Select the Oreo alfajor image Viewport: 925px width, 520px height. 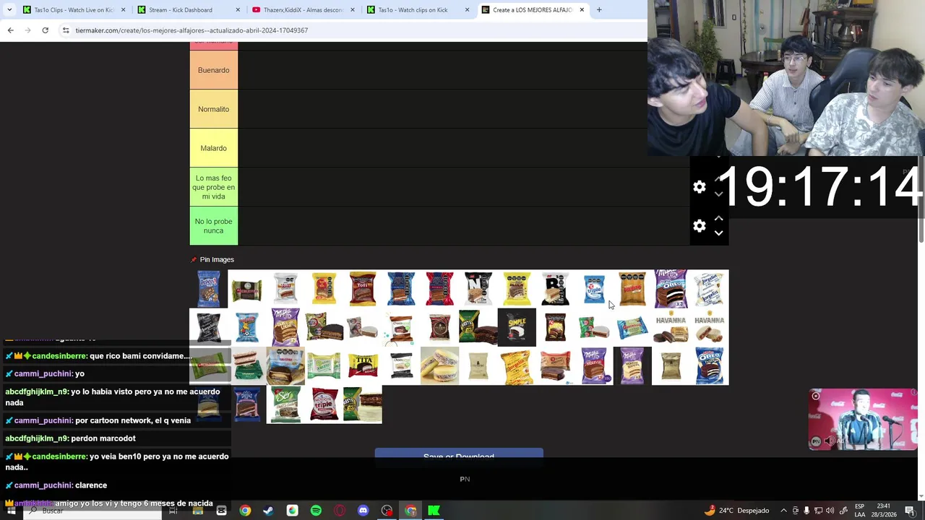pyautogui.click(x=710, y=365)
